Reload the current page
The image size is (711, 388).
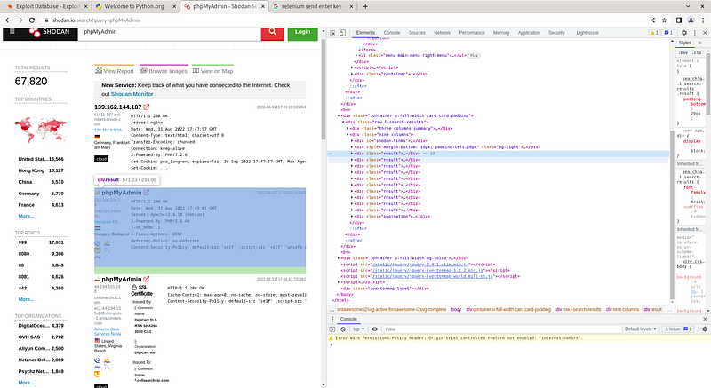tap(32, 20)
